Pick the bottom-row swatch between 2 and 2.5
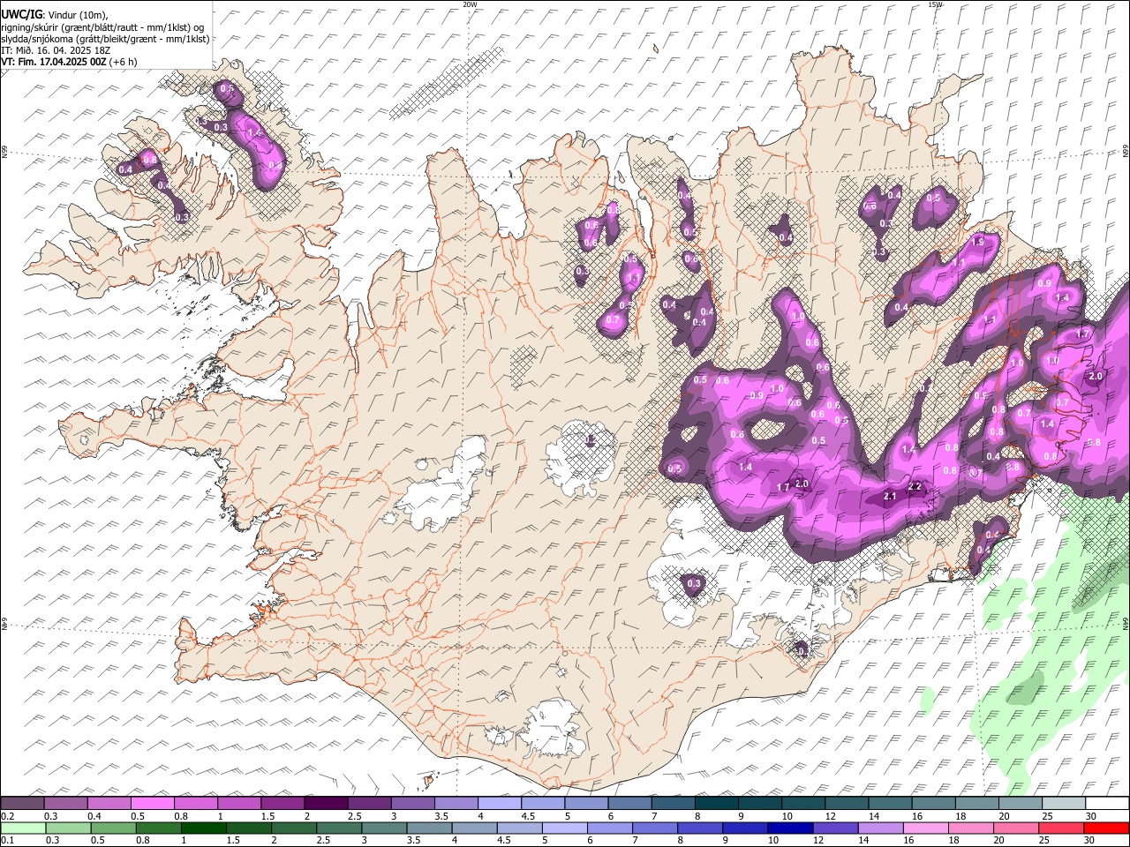 tap(293, 828)
